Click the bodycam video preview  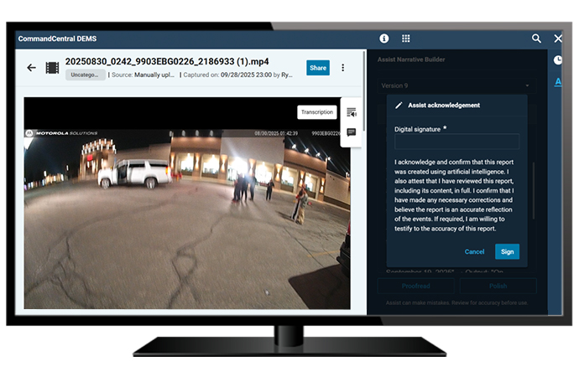pos(180,201)
